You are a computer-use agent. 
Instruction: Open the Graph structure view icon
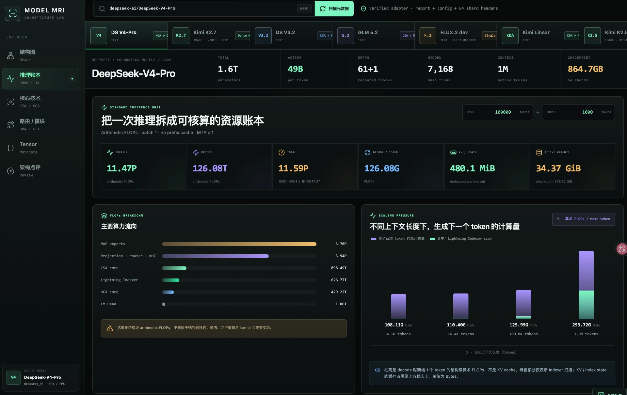11,56
